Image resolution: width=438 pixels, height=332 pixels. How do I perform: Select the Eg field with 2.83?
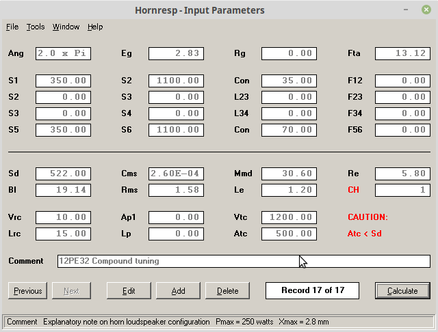[177, 53]
